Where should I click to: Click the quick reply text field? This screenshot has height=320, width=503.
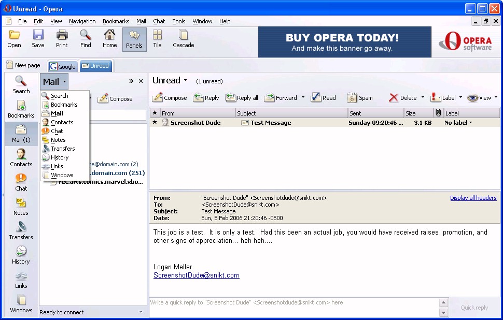pyautogui.click(x=293, y=307)
